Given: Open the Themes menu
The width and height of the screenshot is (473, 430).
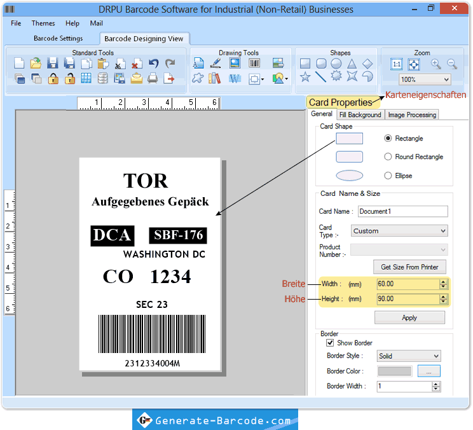Looking at the screenshot, I should 43,24.
